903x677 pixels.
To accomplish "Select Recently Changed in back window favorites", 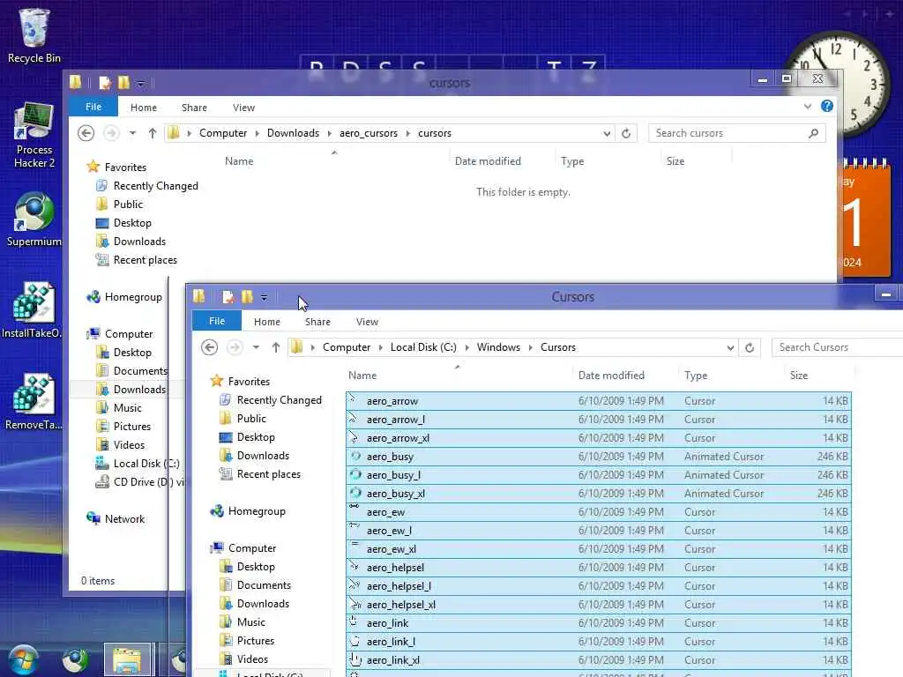I will pos(155,185).
